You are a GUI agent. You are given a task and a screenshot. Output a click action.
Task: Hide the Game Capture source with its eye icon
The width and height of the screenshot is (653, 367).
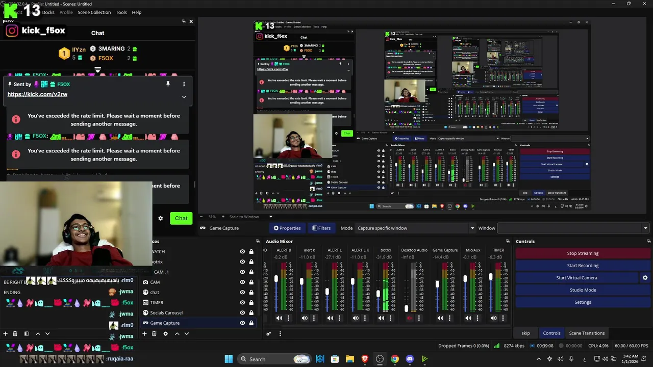click(x=242, y=323)
